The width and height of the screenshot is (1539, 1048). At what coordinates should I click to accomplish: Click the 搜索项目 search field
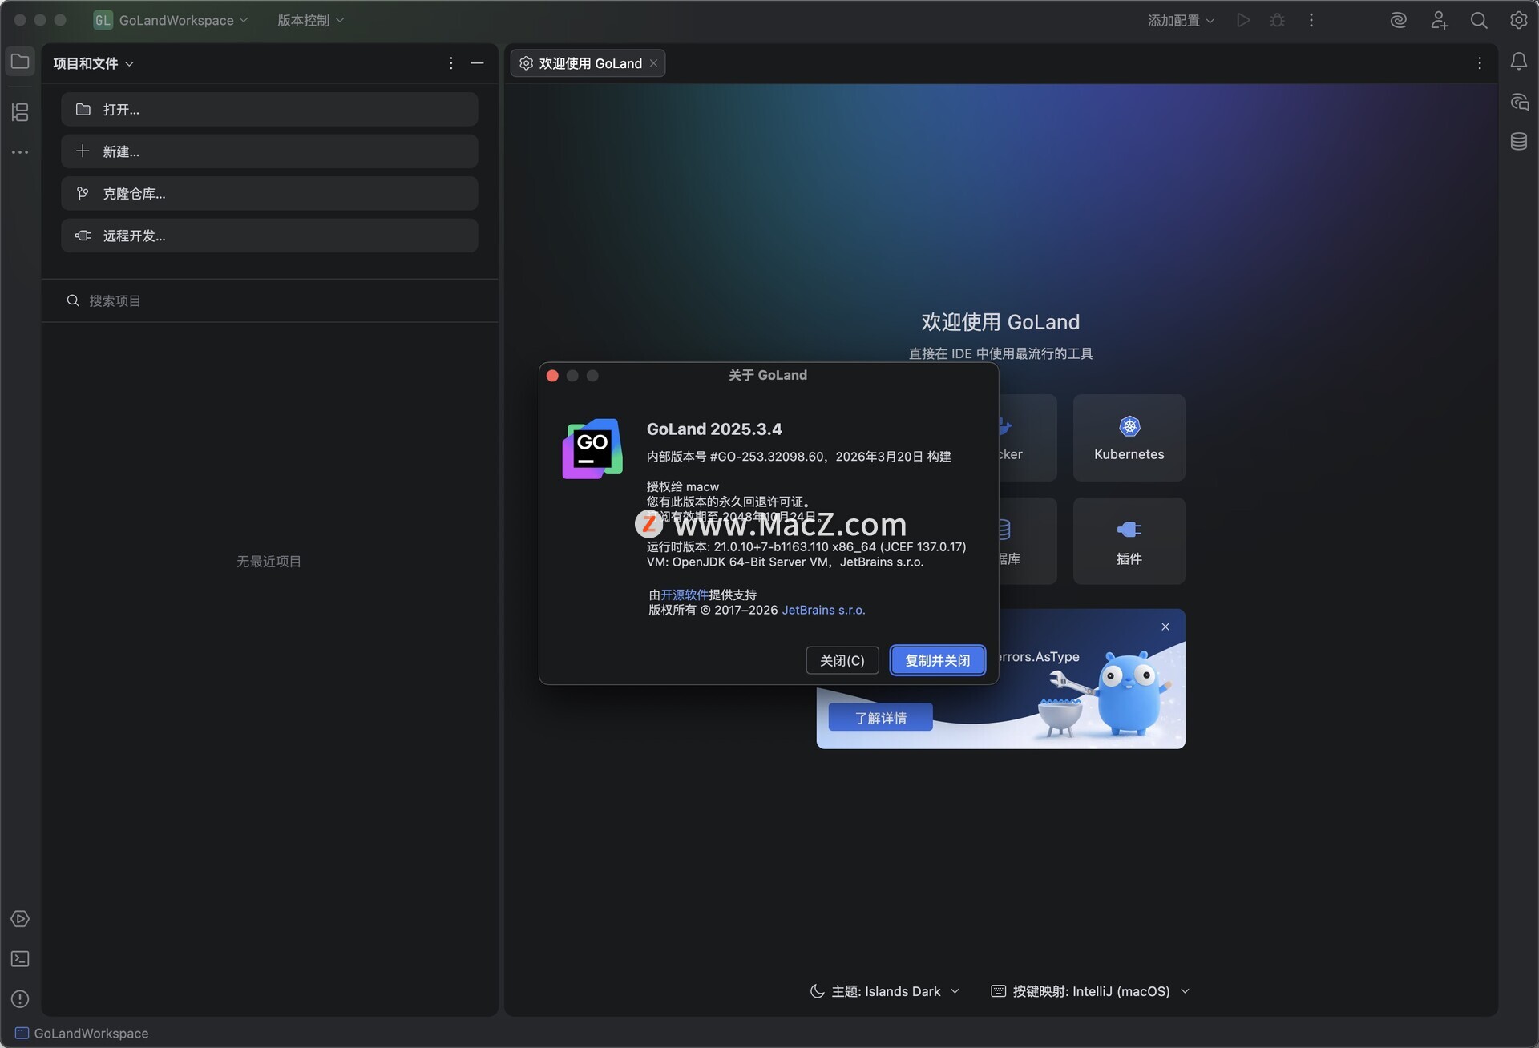273,300
